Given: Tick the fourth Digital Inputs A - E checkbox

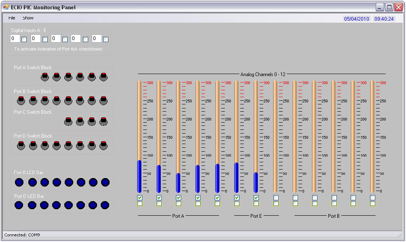Looking at the screenshot, I should click(x=85, y=39).
